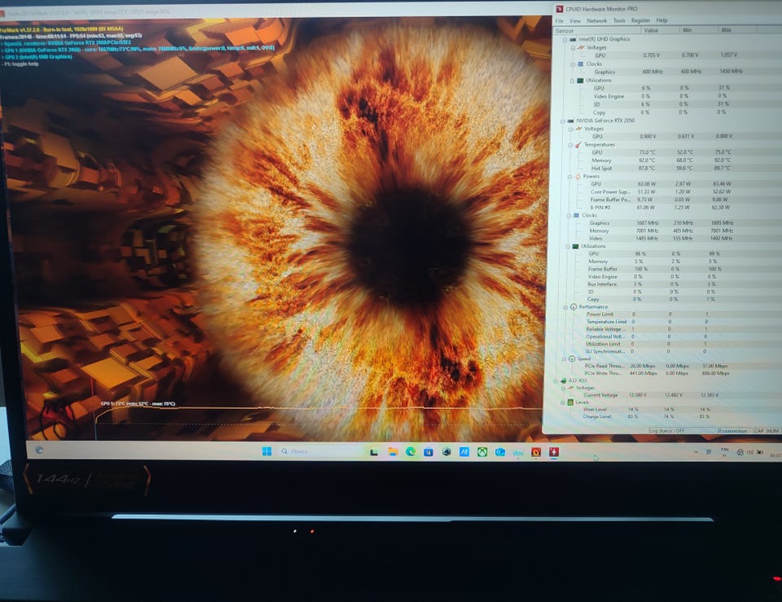Select the NVIDIA GeForce RTX 2050 device icon
The height and width of the screenshot is (602, 782).
click(x=570, y=121)
